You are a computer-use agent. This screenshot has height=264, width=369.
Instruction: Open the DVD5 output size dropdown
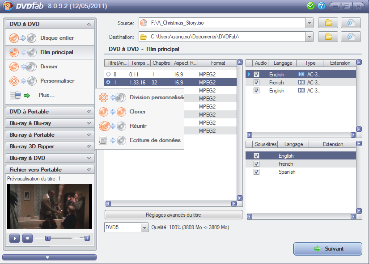tap(144, 227)
